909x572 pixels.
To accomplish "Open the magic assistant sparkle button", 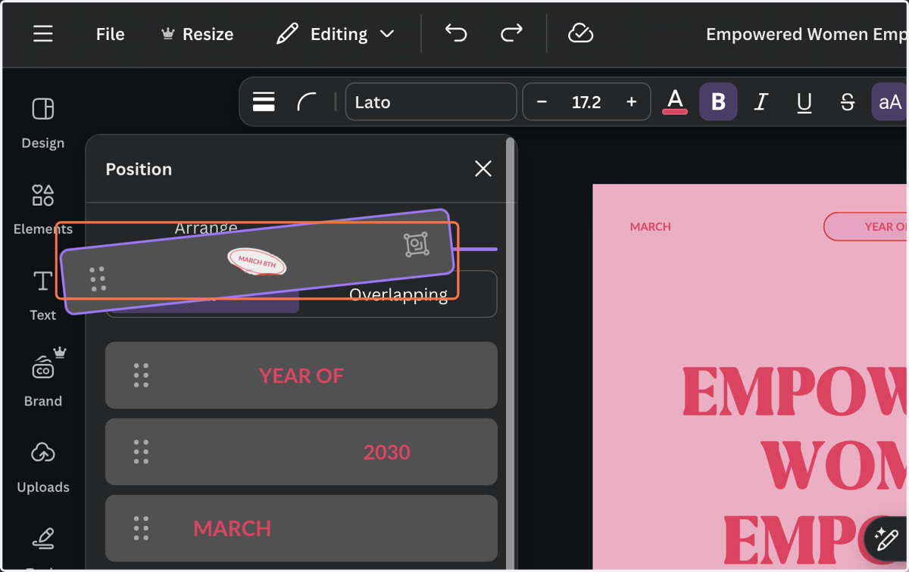I will 887,539.
